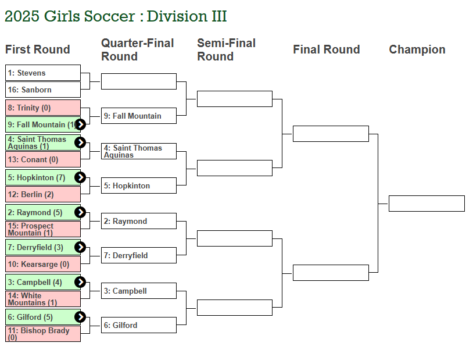Select 2: Raymond quarter-final slot
This screenshot has height=346, width=473.
(138, 221)
